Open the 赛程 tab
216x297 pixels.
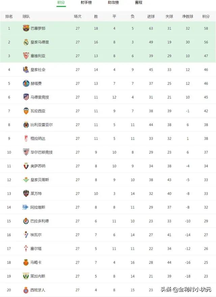coord(139,2)
